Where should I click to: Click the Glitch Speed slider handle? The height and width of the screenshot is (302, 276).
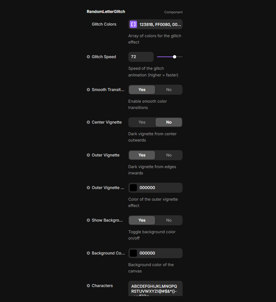(175, 57)
